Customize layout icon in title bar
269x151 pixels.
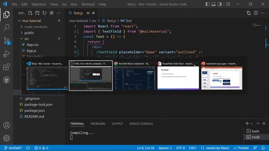228,4
